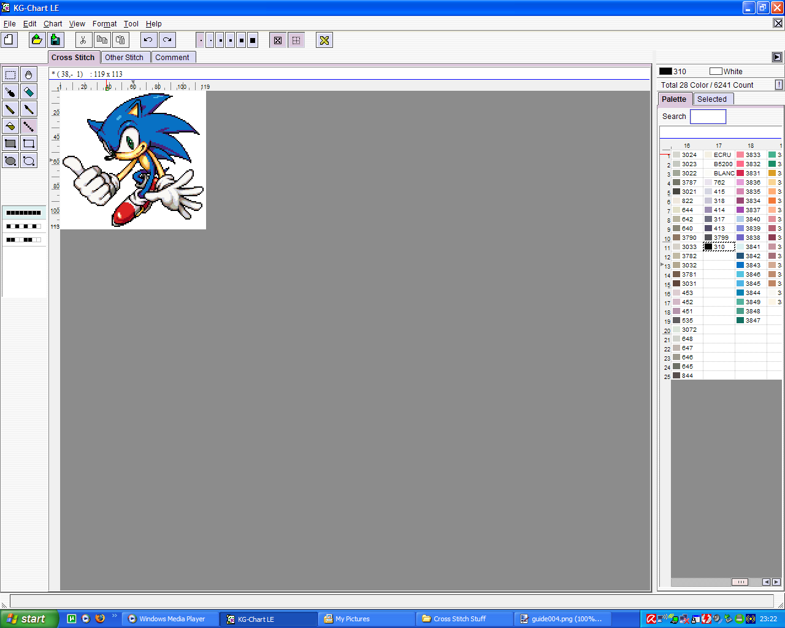Open the Format menu

[x=105, y=24]
